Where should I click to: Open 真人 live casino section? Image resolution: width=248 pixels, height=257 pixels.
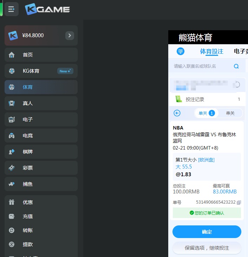coord(41,103)
